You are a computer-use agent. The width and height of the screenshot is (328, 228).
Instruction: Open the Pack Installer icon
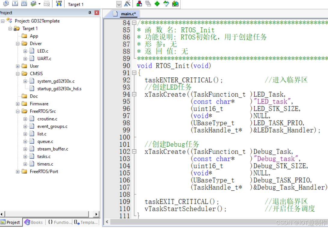pos(175,4)
